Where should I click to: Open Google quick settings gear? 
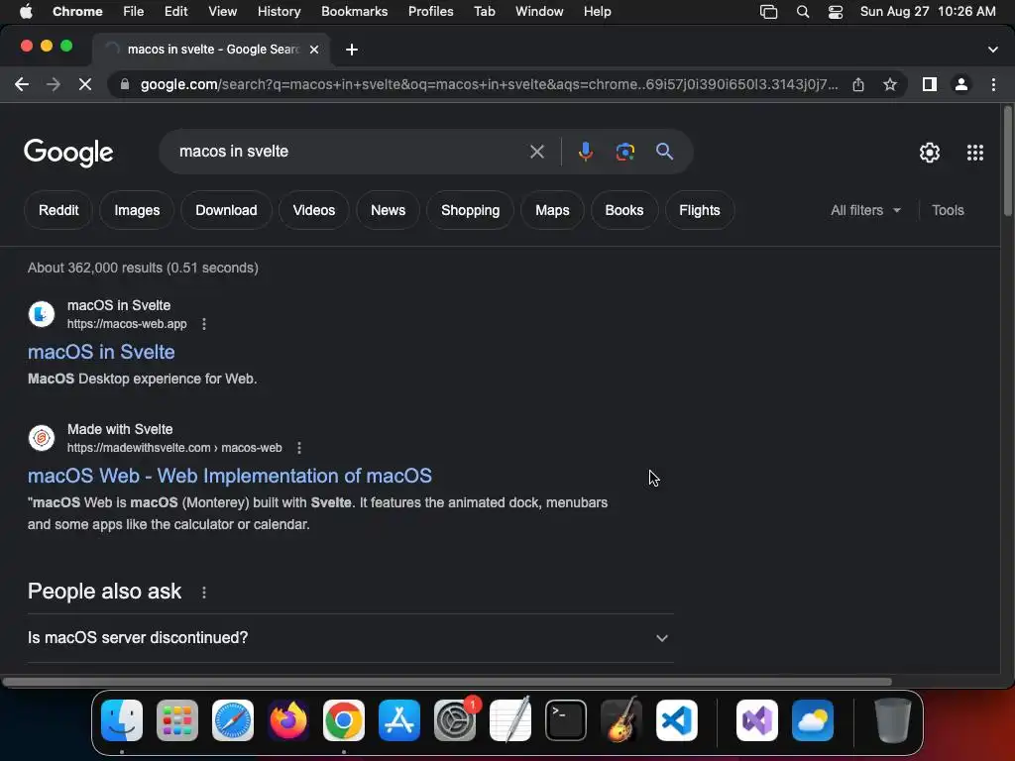pyautogui.click(x=930, y=152)
